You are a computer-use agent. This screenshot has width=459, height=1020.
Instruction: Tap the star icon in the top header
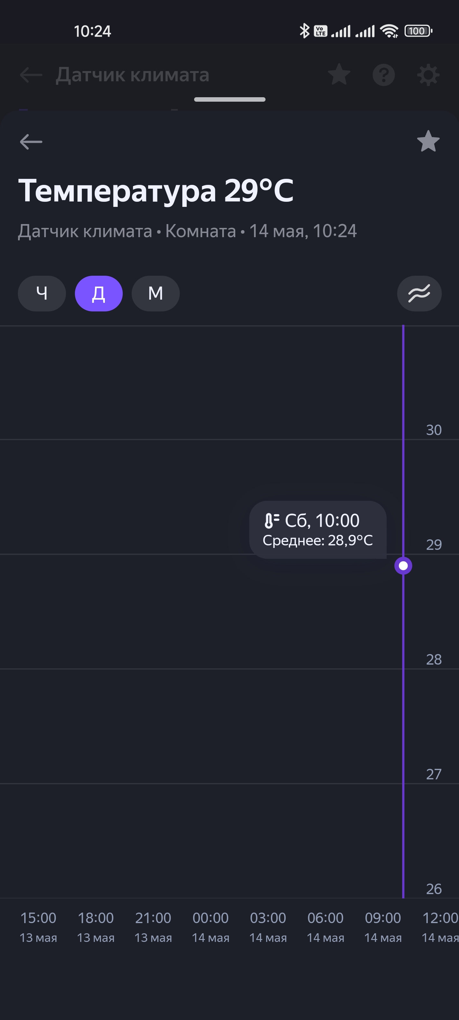[x=339, y=75]
